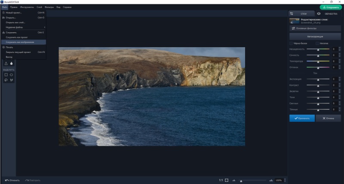Screen dimensions: 344x184
Task: Click the Screenshot layer thumbnail
Action: [294, 21]
